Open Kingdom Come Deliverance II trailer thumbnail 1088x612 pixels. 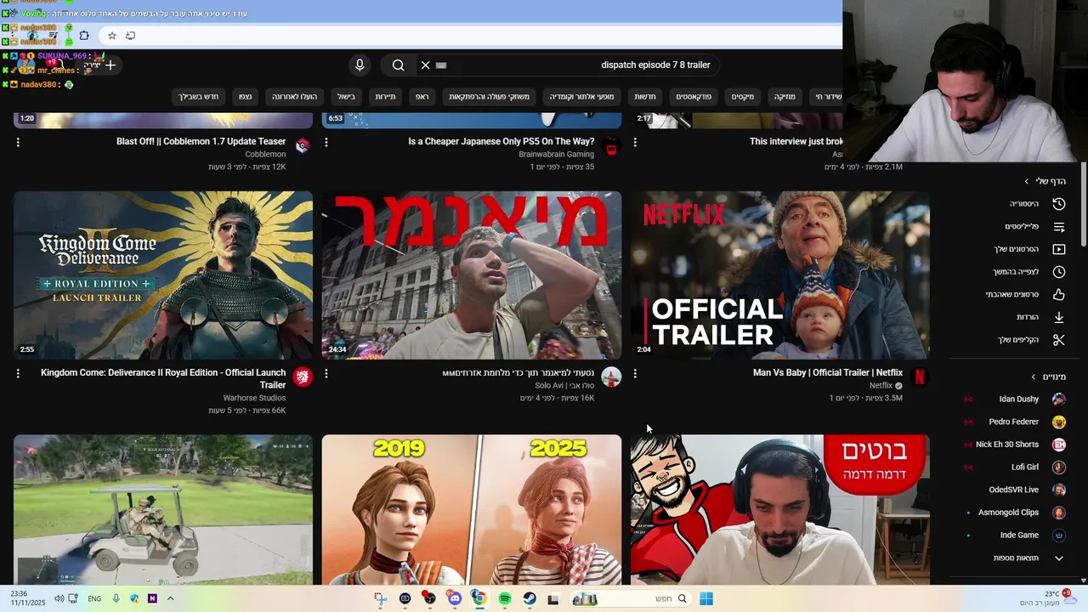(x=163, y=275)
